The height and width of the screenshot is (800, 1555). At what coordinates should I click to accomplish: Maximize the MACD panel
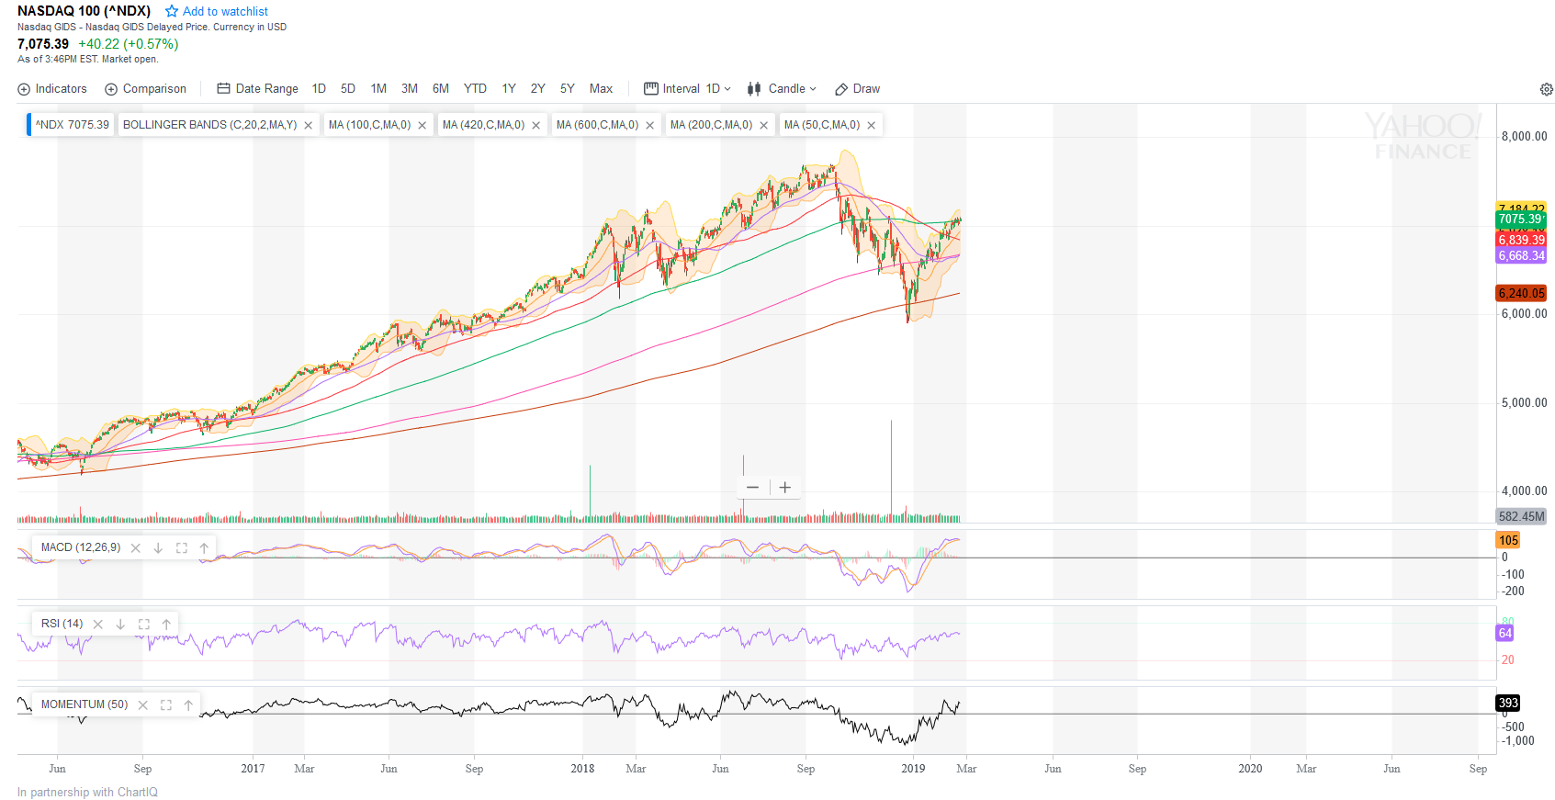point(182,548)
